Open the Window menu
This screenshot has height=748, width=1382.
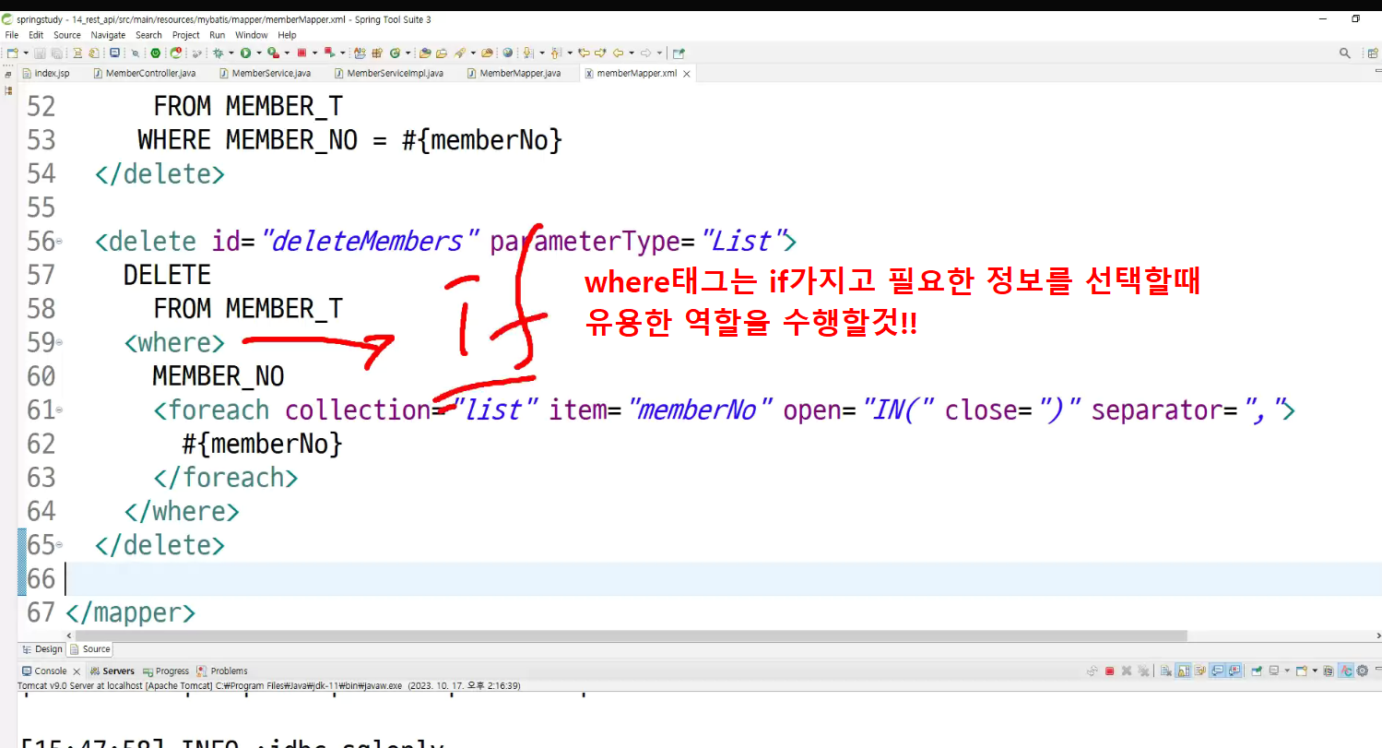pyautogui.click(x=251, y=35)
